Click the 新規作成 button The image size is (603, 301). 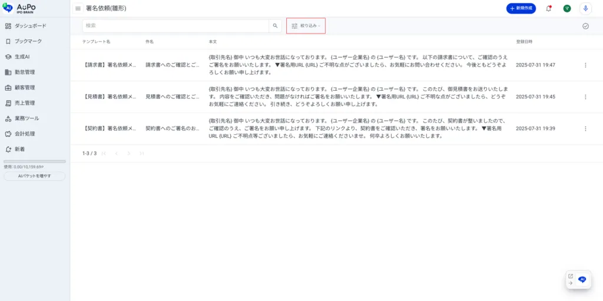(521, 8)
